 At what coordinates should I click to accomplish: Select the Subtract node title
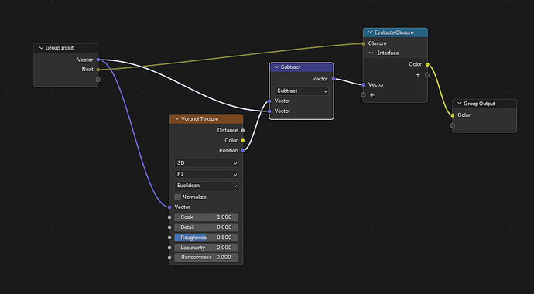(290, 67)
